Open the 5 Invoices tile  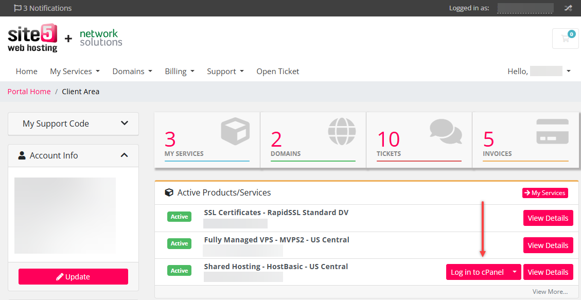(x=525, y=140)
